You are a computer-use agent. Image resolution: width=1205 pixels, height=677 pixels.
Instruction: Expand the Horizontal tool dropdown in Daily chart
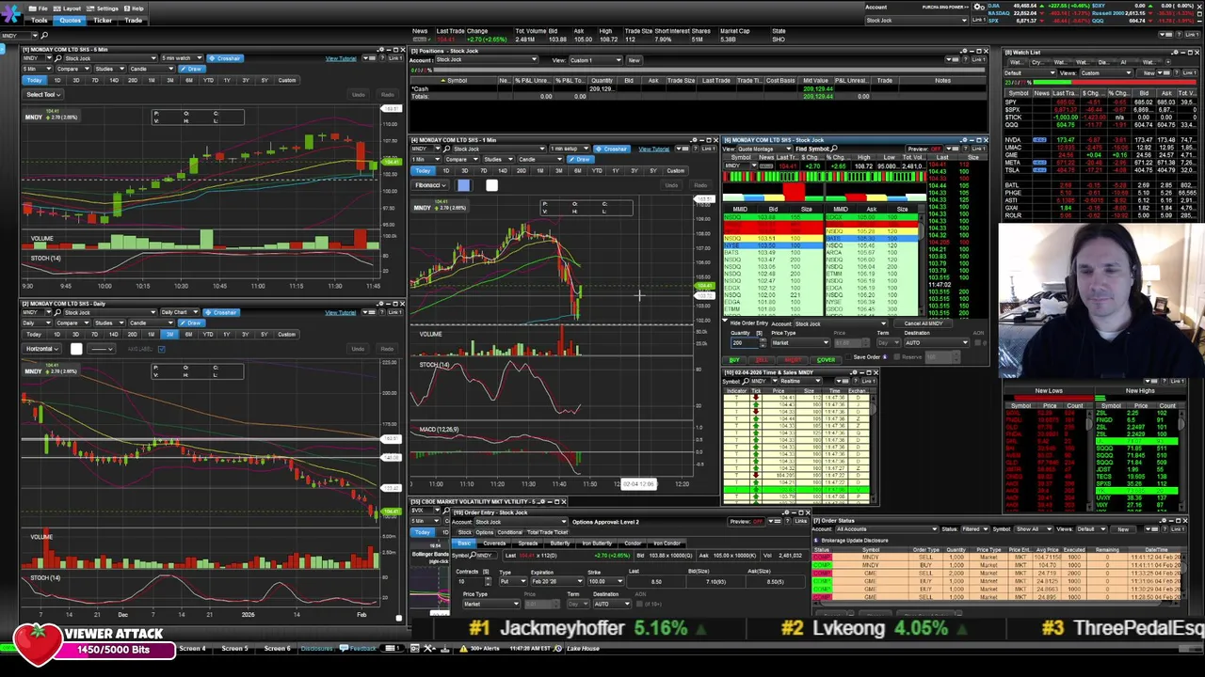(41, 349)
